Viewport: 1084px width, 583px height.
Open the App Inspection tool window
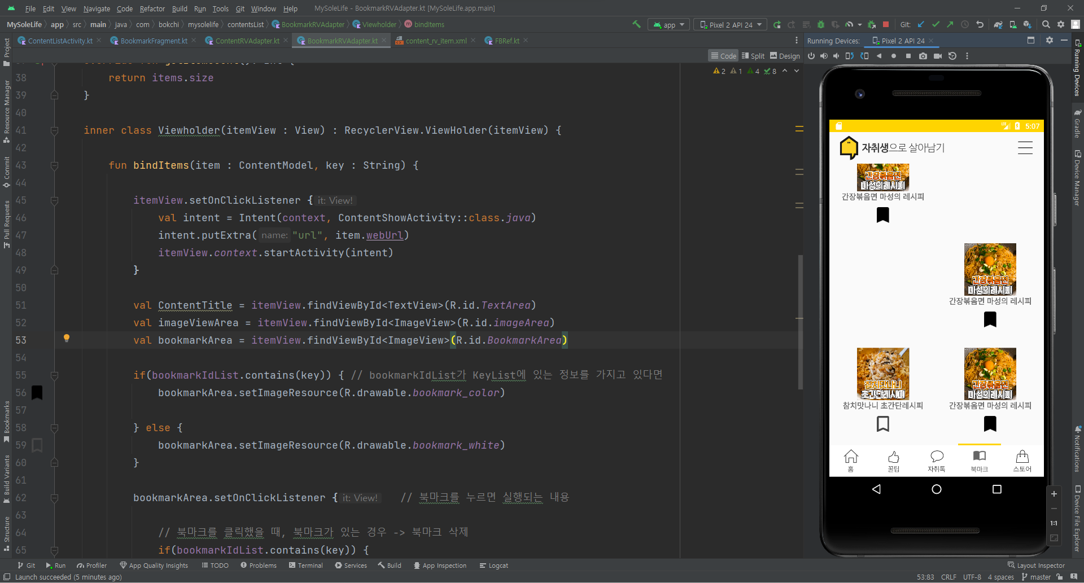tap(440, 565)
